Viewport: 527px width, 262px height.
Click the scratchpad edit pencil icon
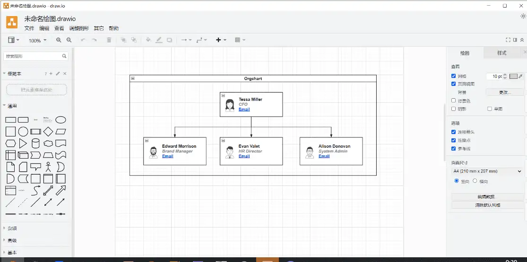[x=58, y=74]
